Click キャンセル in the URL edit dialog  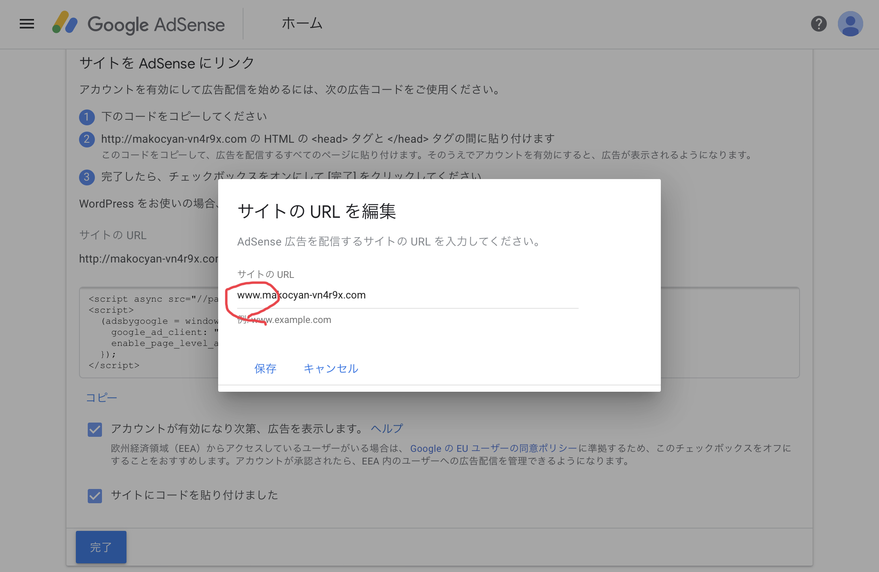point(331,368)
